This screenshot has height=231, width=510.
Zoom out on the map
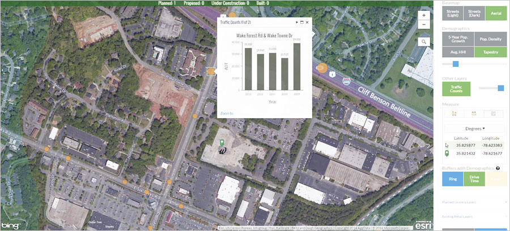pos(424,25)
